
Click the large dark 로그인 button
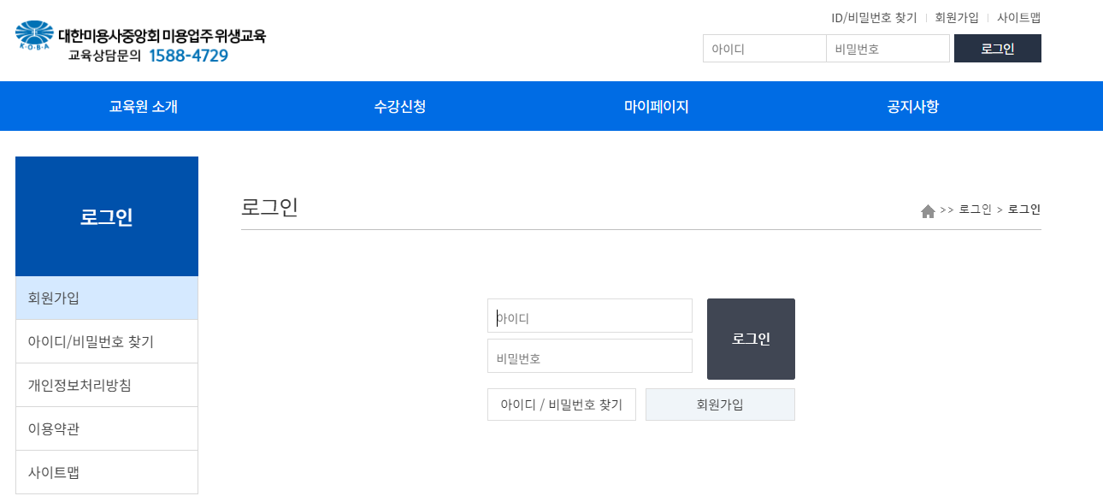(x=751, y=339)
